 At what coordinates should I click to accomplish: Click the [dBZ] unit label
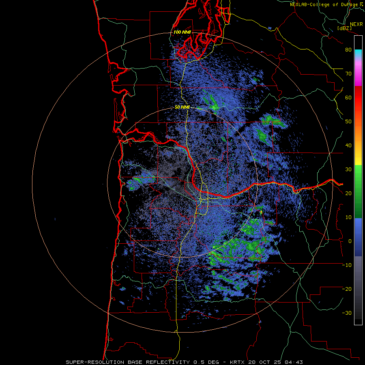click(344, 28)
